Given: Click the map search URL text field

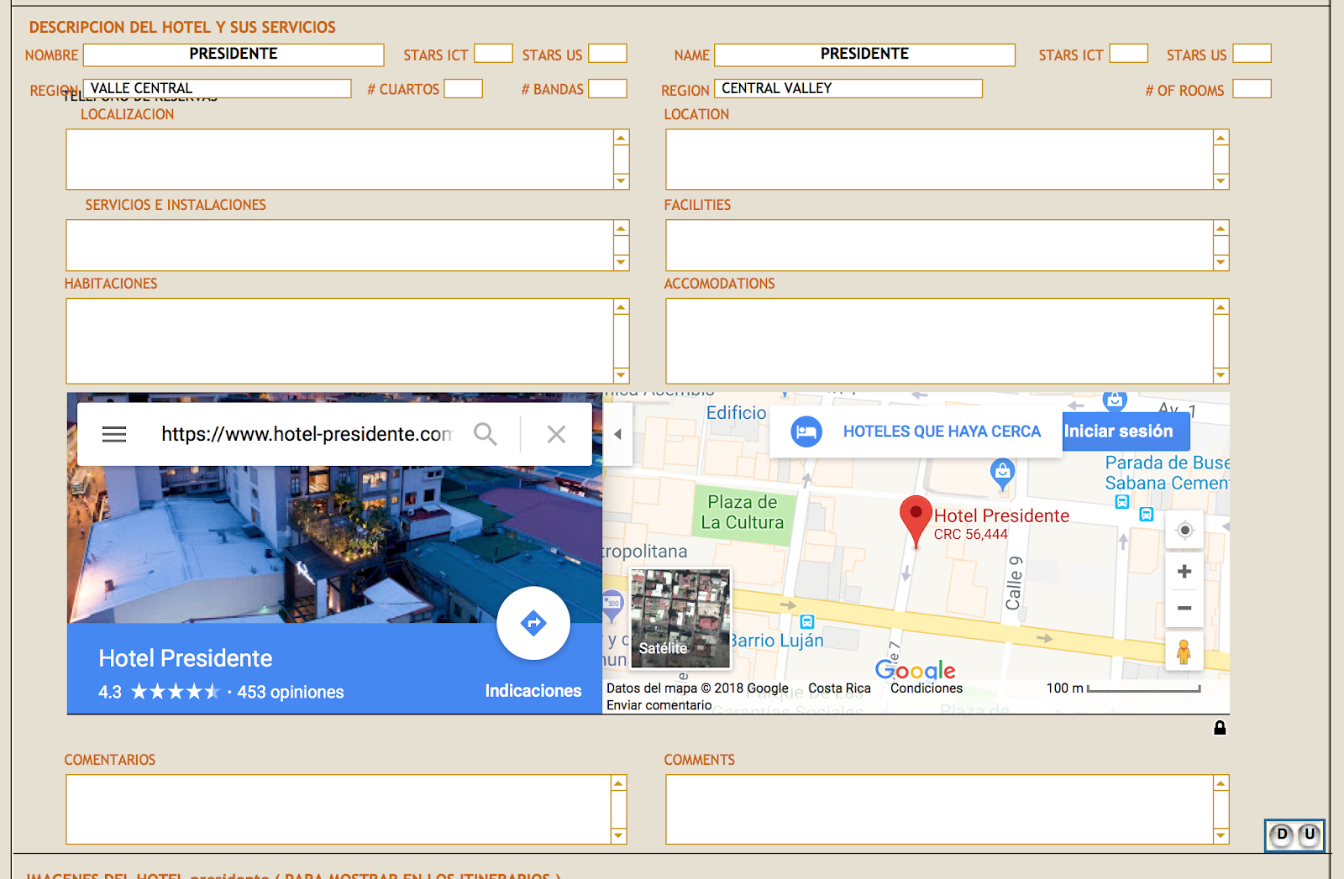Looking at the screenshot, I should tap(307, 434).
